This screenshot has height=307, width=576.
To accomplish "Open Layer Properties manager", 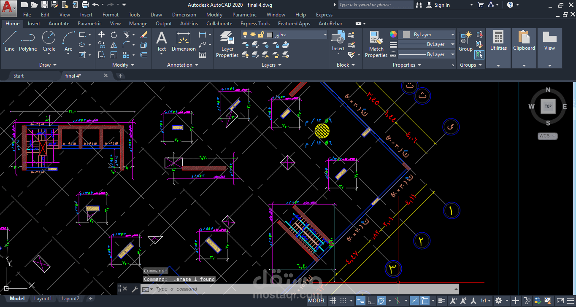I will click(227, 44).
